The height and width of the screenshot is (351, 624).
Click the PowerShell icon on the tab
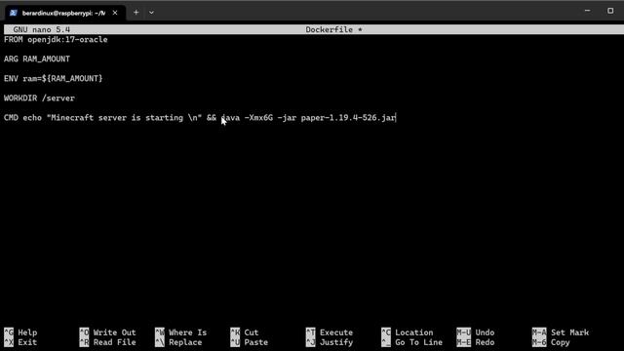coord(14,13)
